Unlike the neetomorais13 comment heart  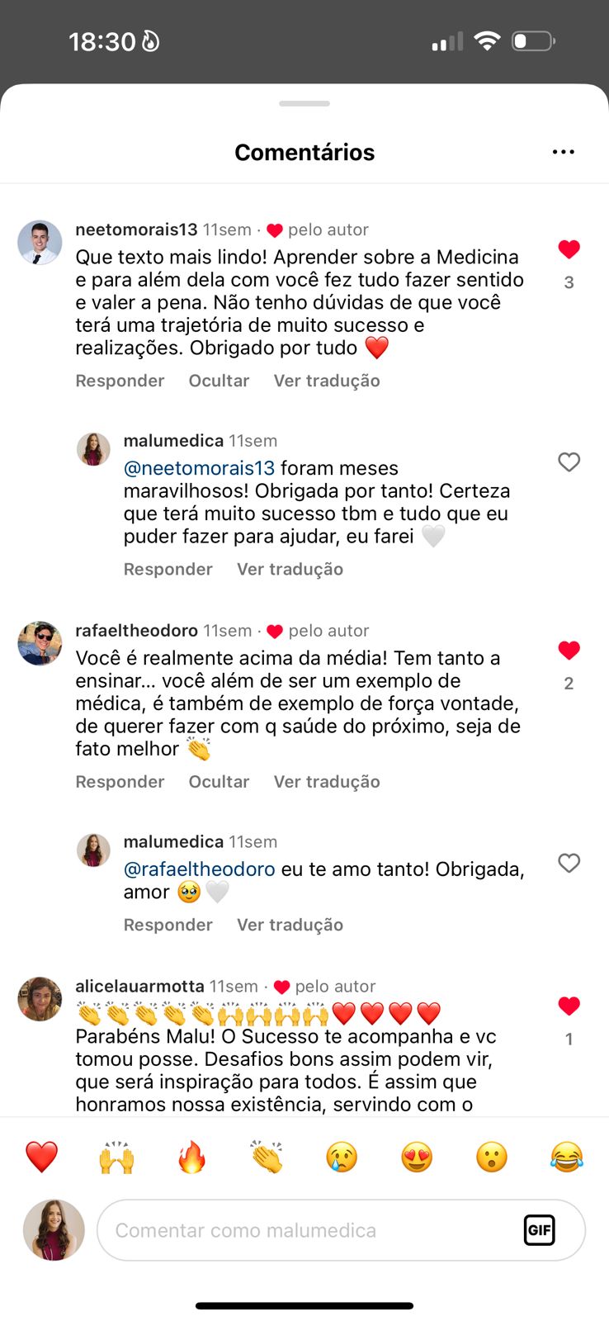coord(569,249)
